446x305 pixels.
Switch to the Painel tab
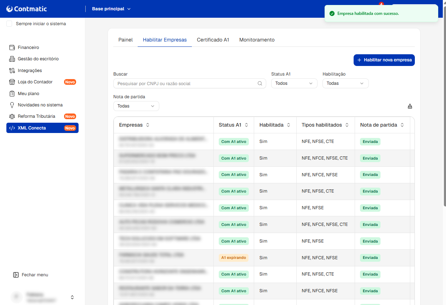pos(125,40)
